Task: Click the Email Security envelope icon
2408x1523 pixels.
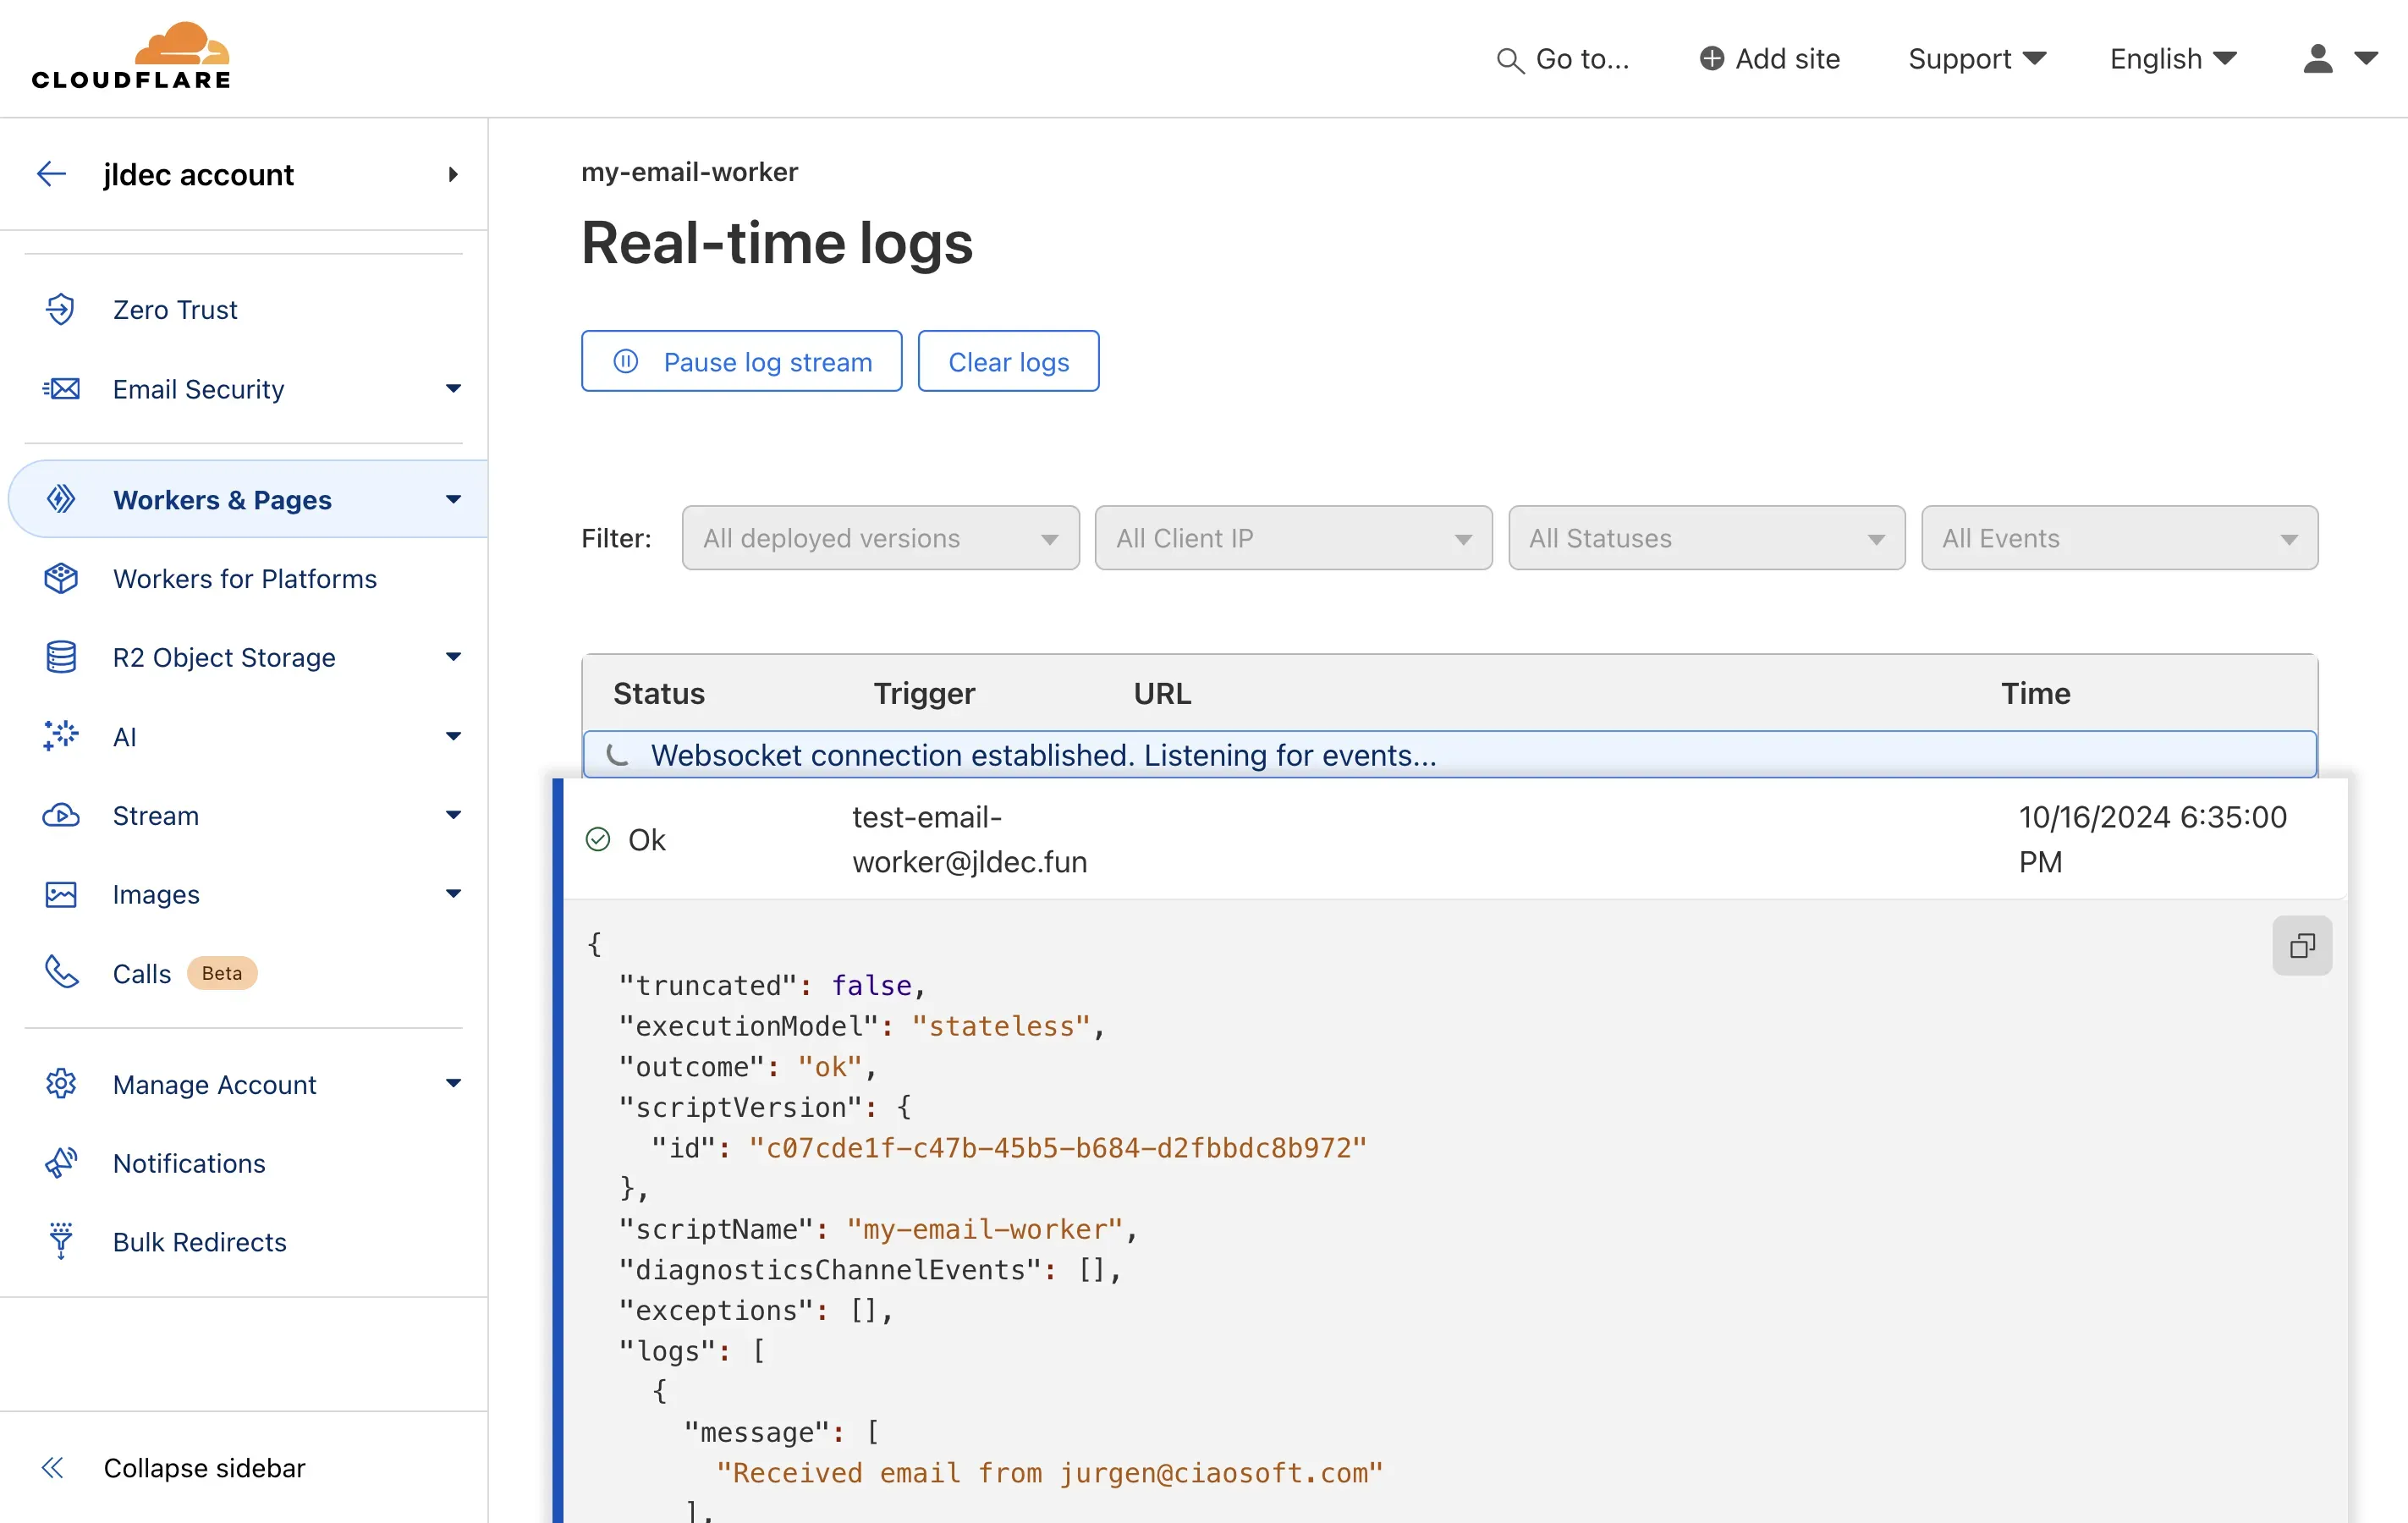Action: pyautogui.click(x=61, y=388)
